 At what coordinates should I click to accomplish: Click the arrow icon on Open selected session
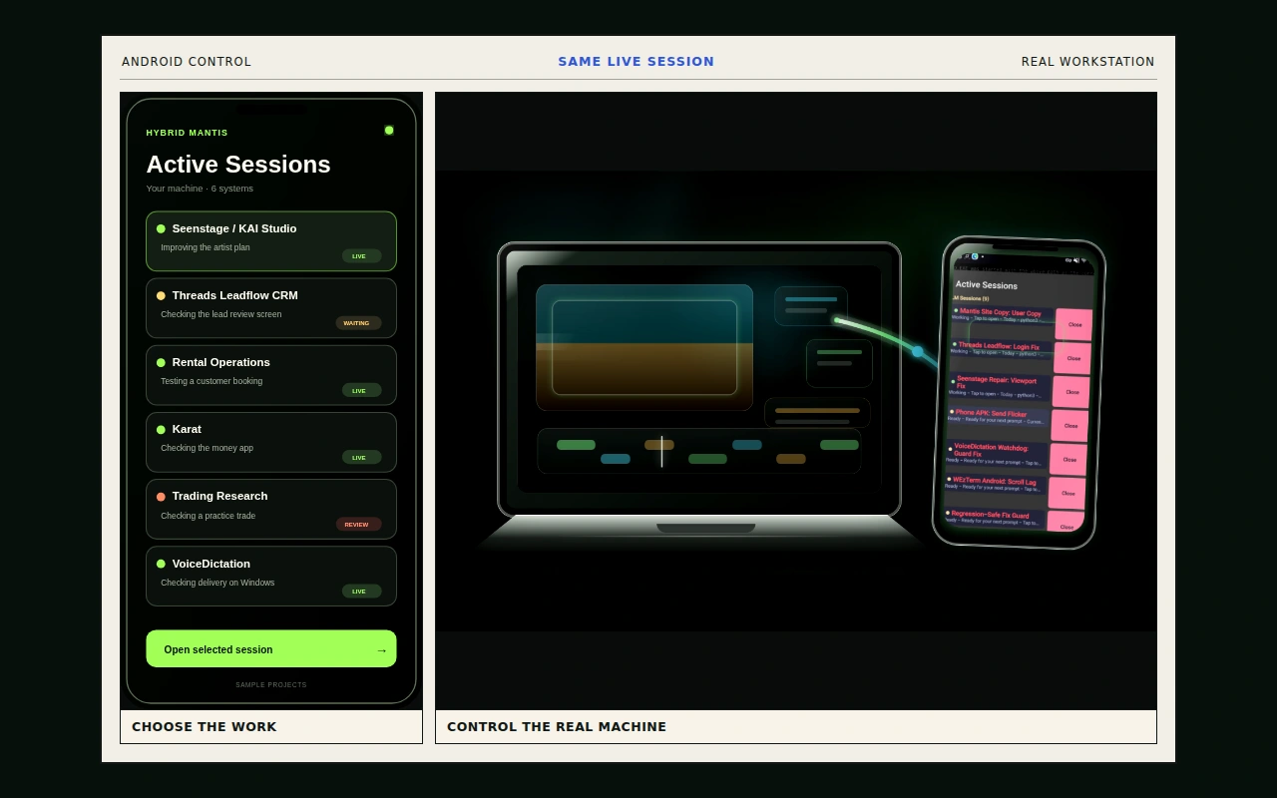pos(381,650)
